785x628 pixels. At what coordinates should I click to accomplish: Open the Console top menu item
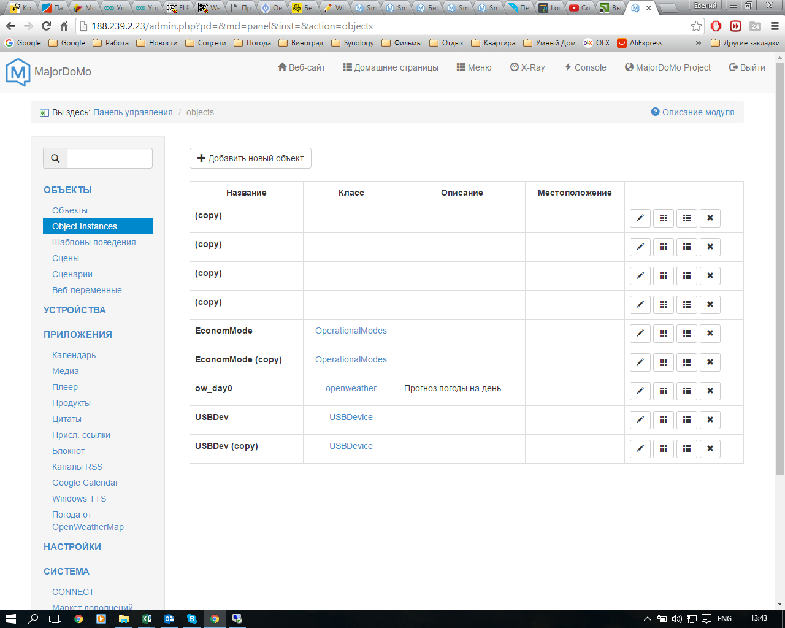pos(585,67)
